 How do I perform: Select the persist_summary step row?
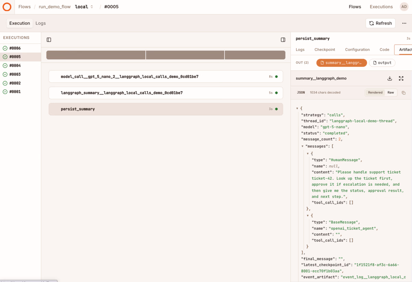click(166, 109)
